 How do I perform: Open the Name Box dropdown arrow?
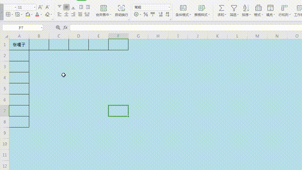[x=42, y=28]
